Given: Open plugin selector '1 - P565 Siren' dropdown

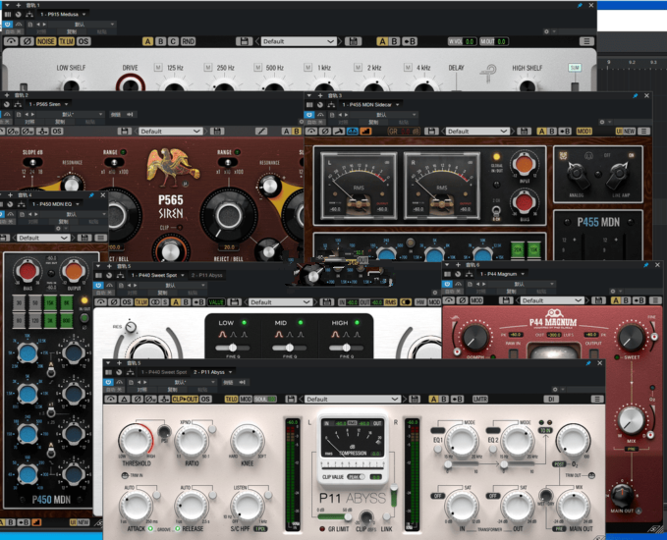Looking at the screenshot, I should pos(48,104).
